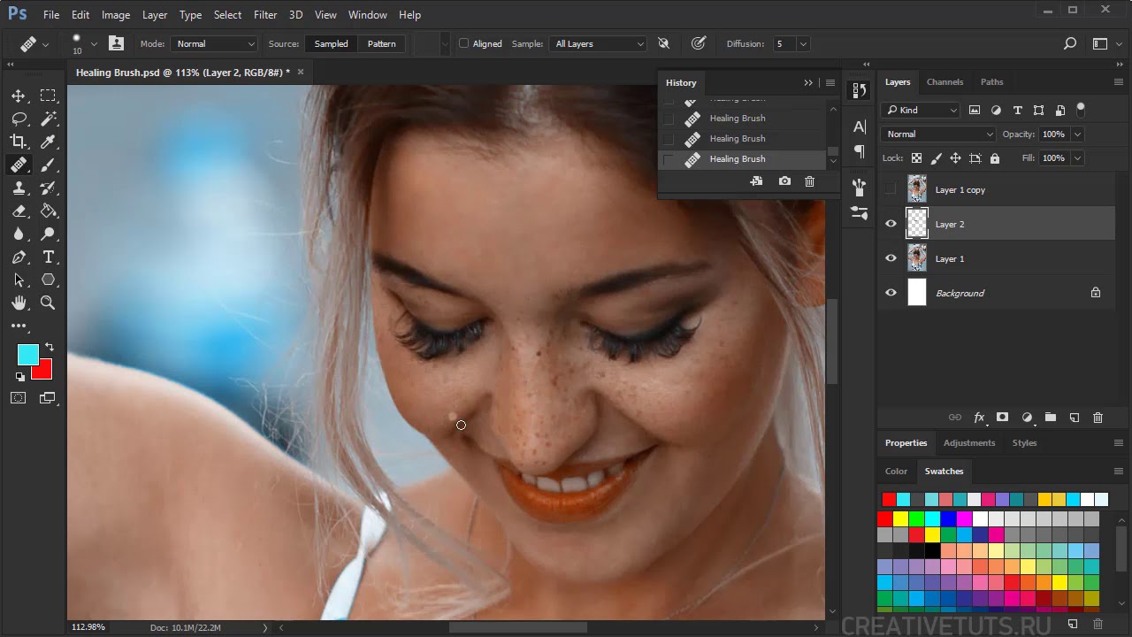1132x637 pixels.
Task: Hide Layer 2 visibility eye
Action: (x=891, y=224)
